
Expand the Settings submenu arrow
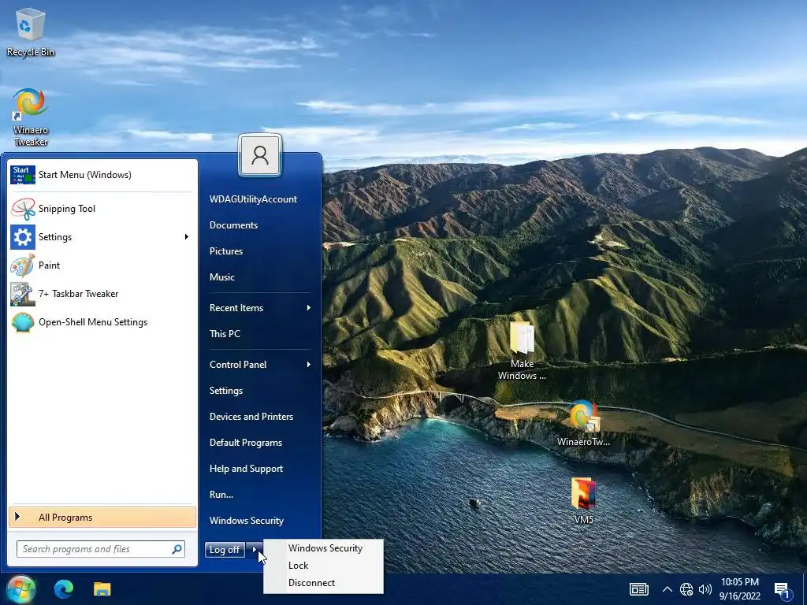click(186, 236)
